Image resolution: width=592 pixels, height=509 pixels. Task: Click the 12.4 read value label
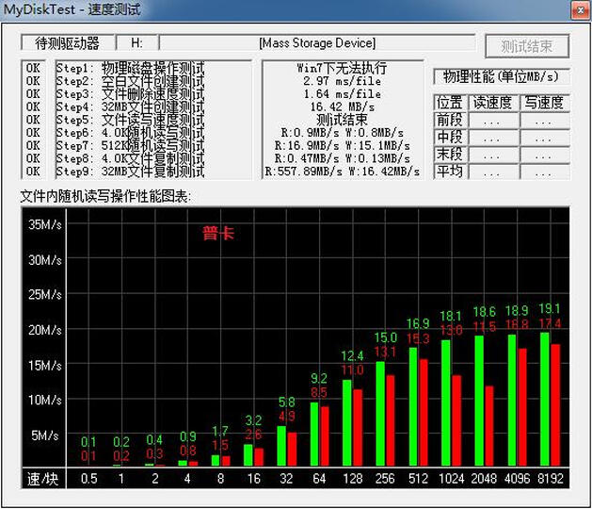352,356
